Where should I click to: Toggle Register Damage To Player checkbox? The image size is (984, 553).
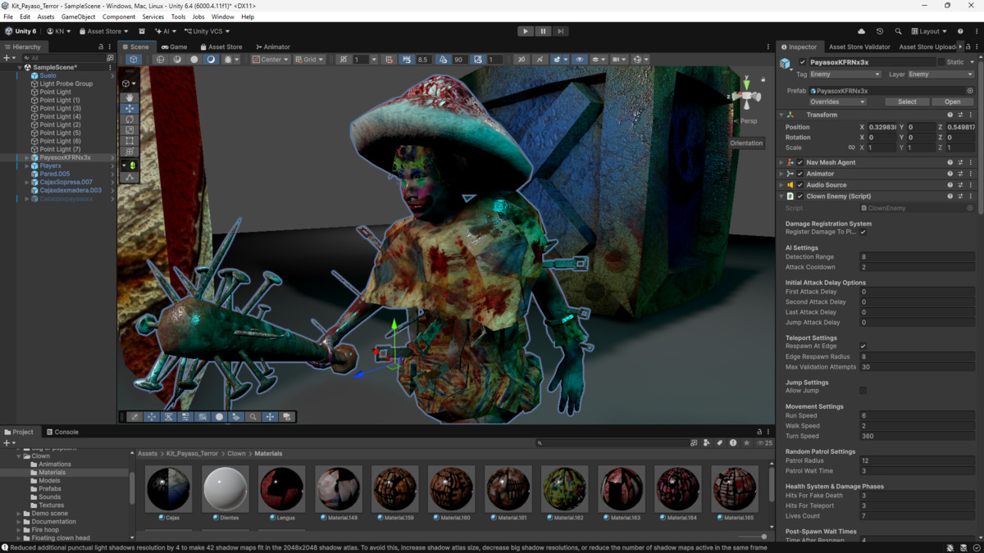(863, 232)
